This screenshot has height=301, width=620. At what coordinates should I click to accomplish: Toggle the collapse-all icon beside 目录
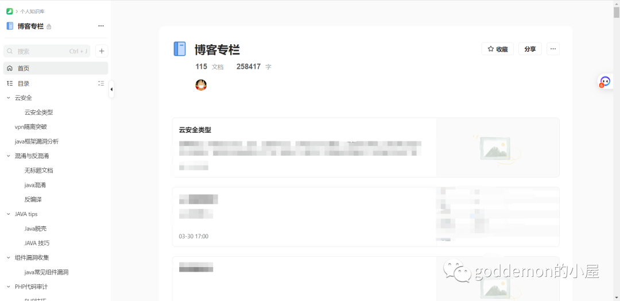[x=101, y=83]
